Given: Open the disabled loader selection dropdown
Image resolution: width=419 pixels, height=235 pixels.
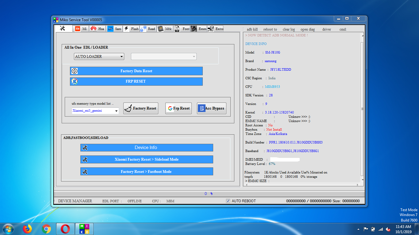Looking at the screenshot, I should 193,56.
